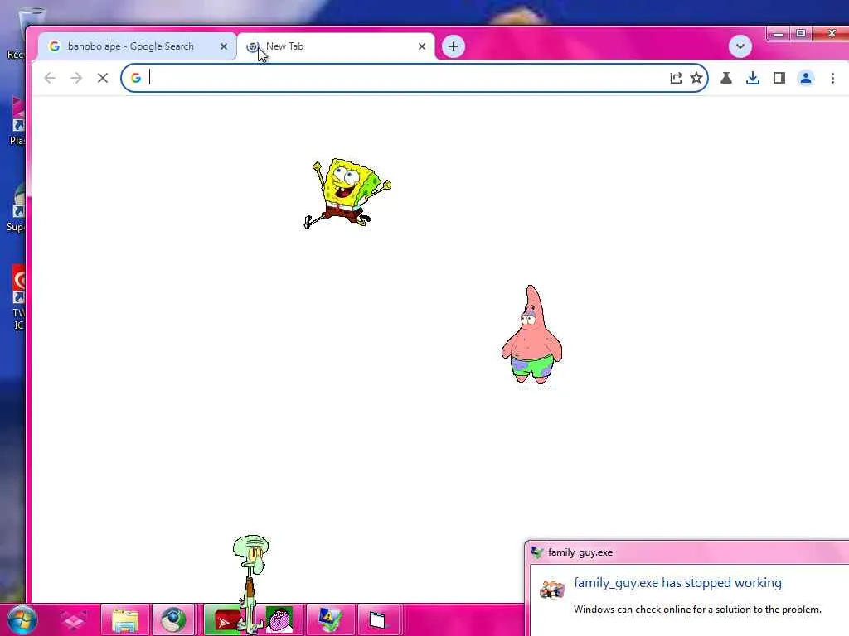This screenshot has width=849, height=636.
Task: Click 'family_guy.exe has stopped working' text
Action: (677, 583)
